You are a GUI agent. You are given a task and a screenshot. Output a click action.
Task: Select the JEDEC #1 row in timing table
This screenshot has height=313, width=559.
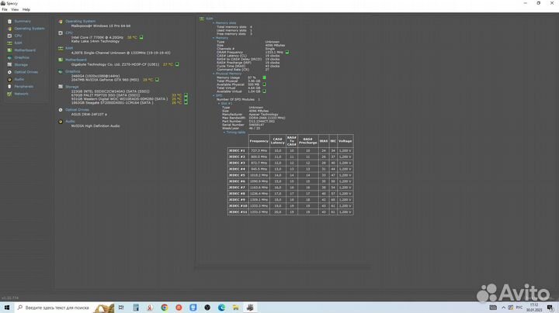point(290,151)
